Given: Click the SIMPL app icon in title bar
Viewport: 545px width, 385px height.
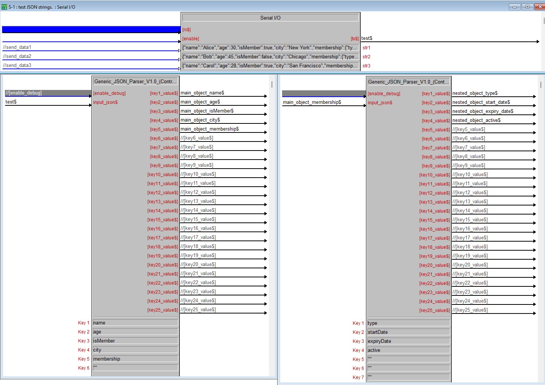Looking at the screenshot, I should point(4,7).
